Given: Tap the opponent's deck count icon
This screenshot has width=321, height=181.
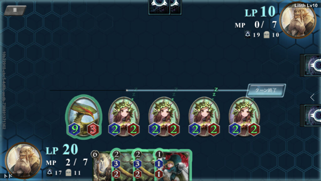Looking at the screenshot, I should [x=248, y=34].
